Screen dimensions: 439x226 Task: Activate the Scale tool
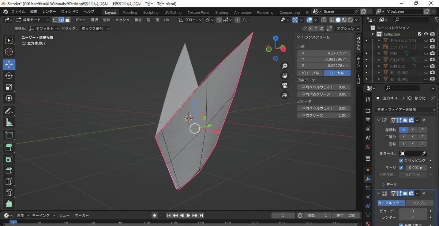[x=9, y=87]
